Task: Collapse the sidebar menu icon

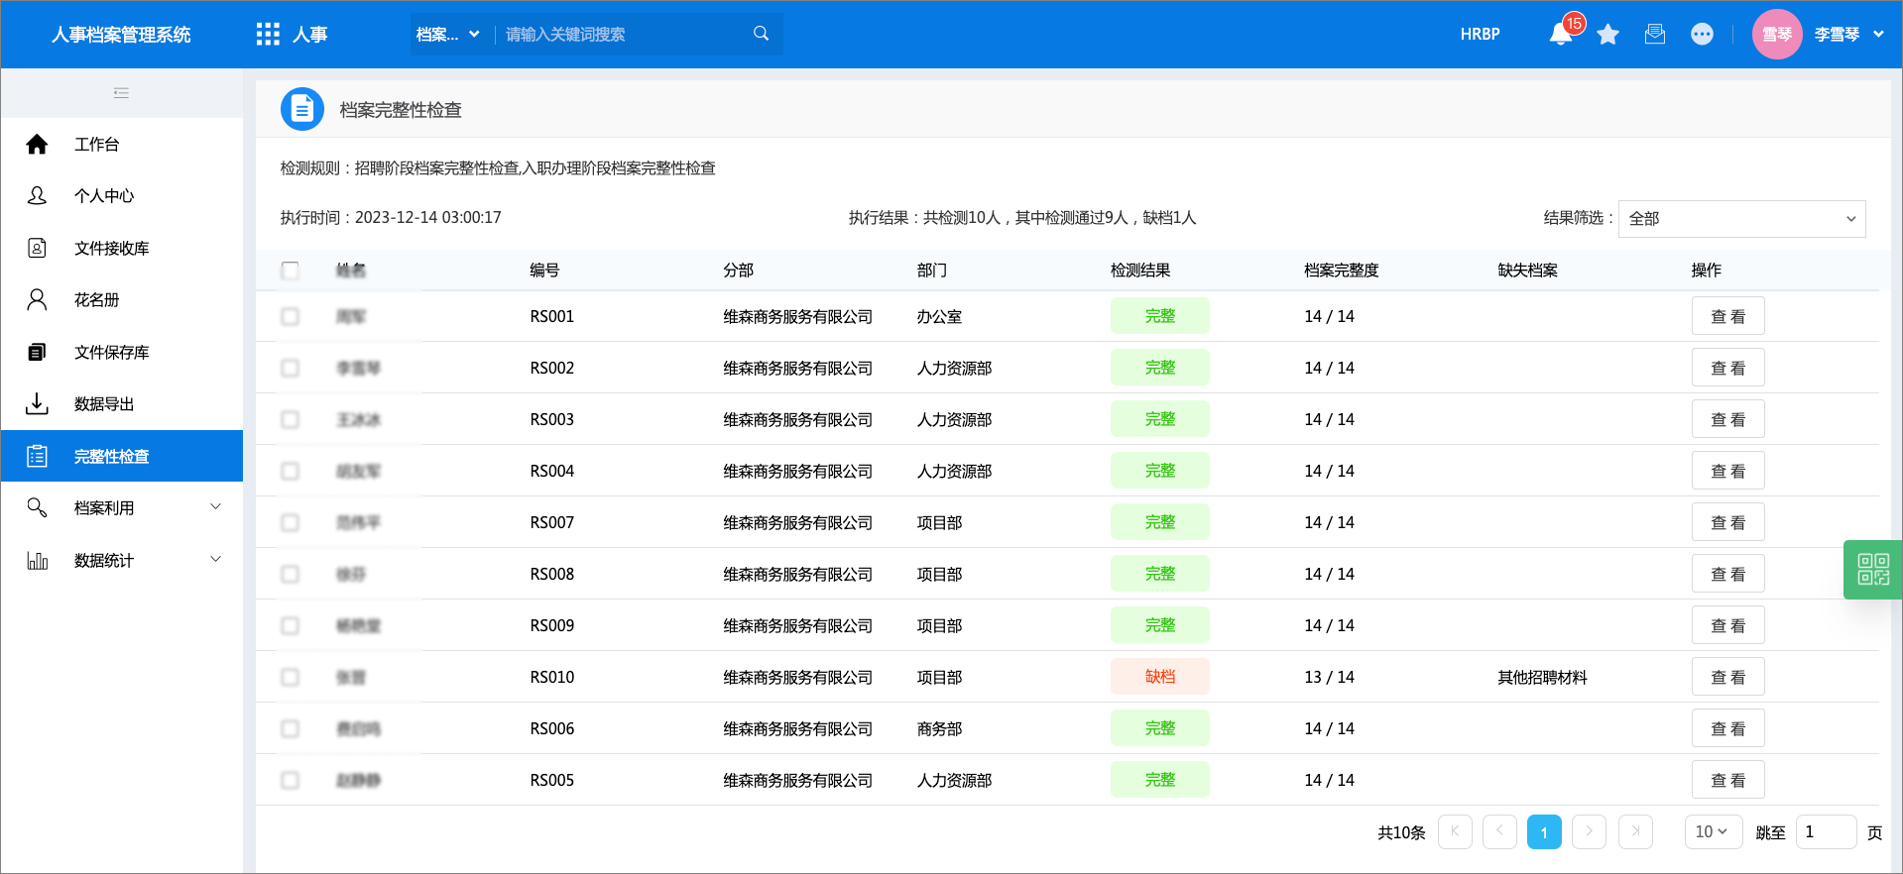Action: coord(121,93)
